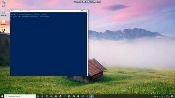Screen dimensions: 175x98
Task: Maximize the PowerShell window
Action: pos(82,11)
